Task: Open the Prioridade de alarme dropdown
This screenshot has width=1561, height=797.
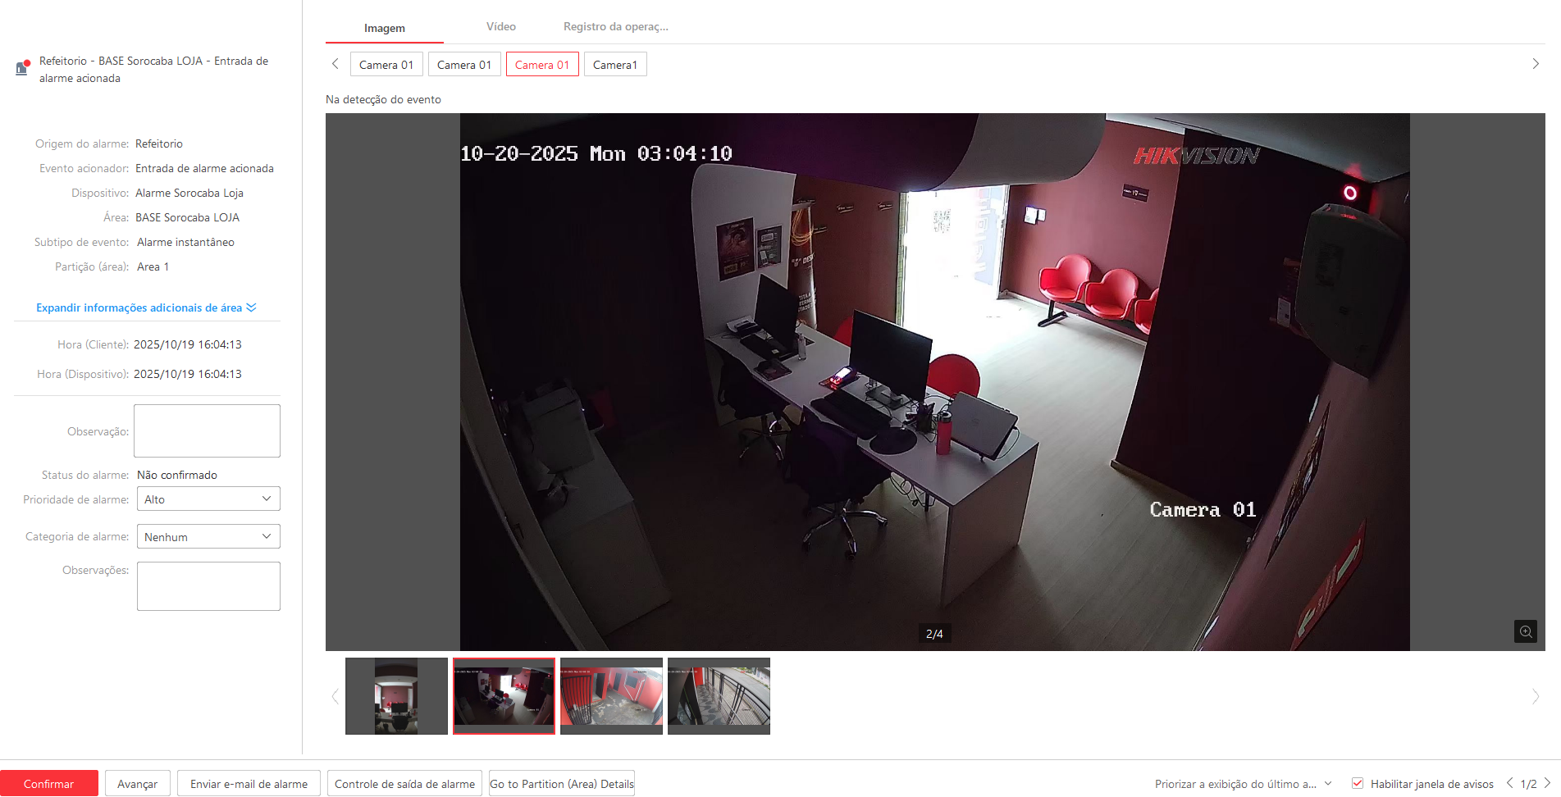Action: click(x=208, y=499)
